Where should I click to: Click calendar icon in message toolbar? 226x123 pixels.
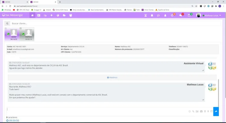coord(211,111)
